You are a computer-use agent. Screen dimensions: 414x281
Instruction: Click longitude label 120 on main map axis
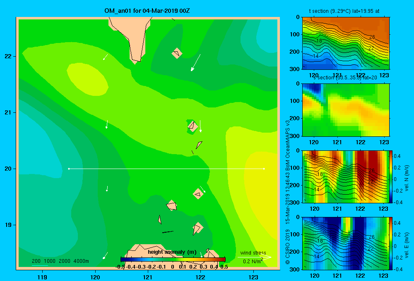click(x=95, y=277)
